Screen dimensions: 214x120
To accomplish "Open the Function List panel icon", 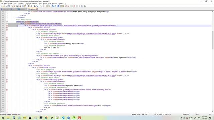I will pyautogui.click(x=66, y=6).
